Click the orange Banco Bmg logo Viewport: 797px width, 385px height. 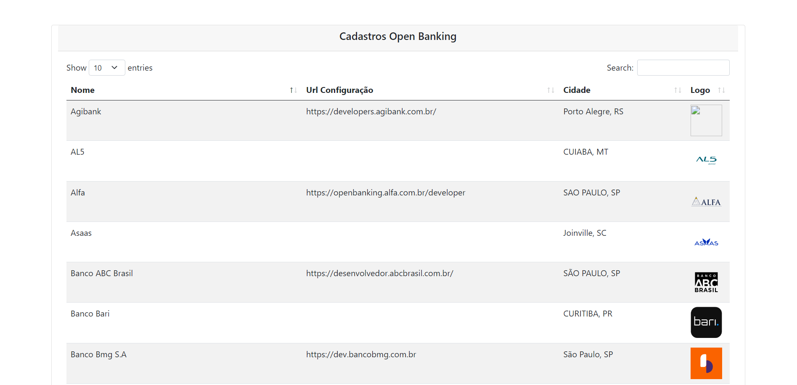(x=706, y=363)
